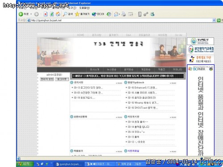This screenshot has width=223, height=167.
Task: Click the 관리자 모드 admin mode button
Action: 47,79
